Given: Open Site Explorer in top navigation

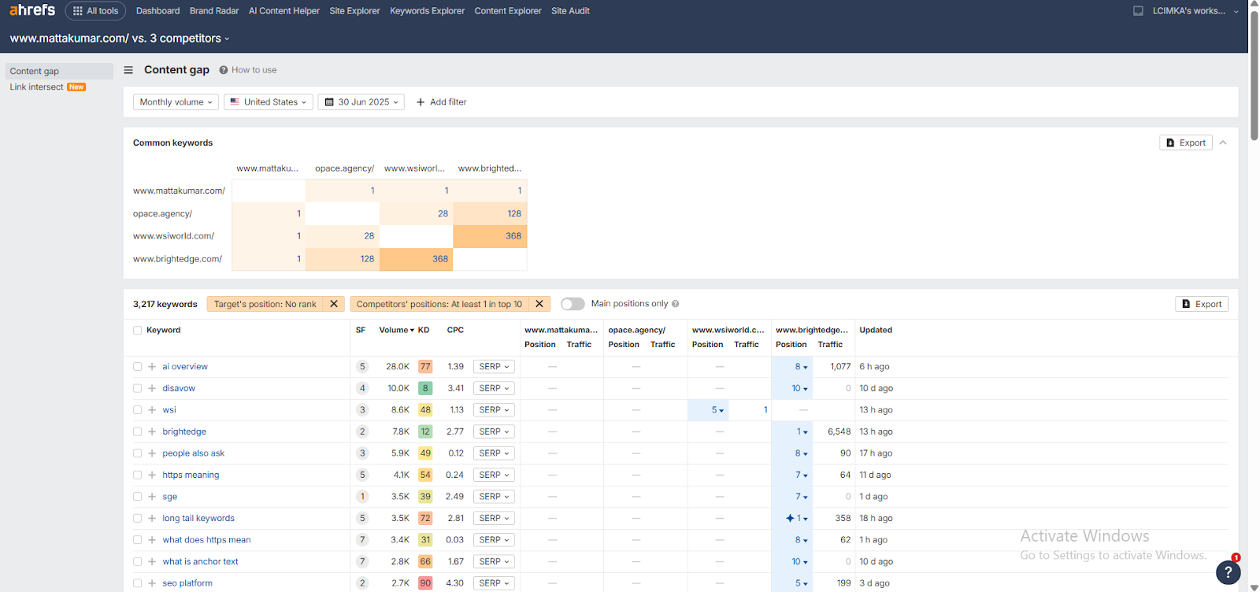Looking at the screenshot, I should click(354, 11).
